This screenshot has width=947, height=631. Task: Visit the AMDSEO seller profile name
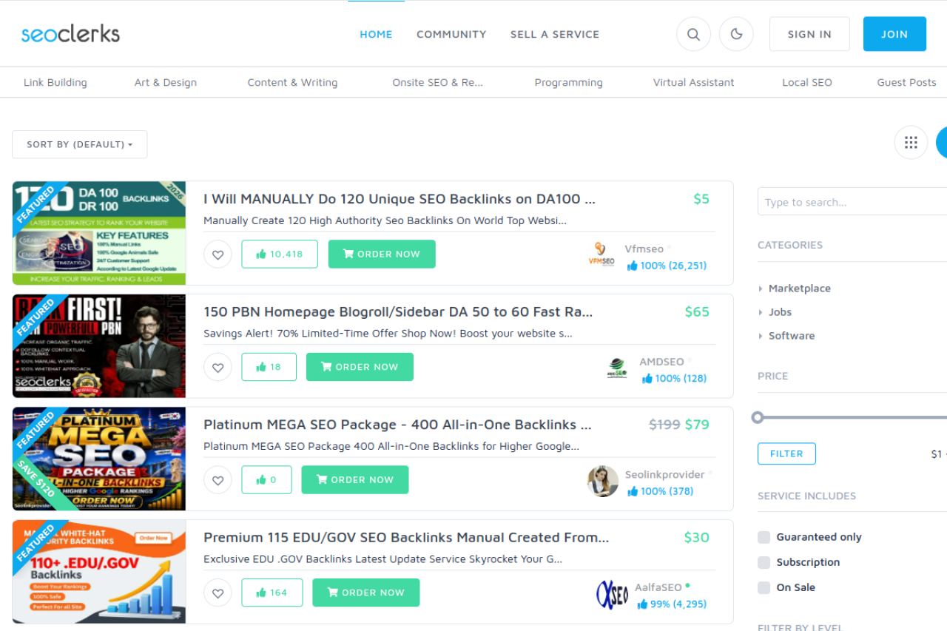pyautogui.click(x=661, y=362)
